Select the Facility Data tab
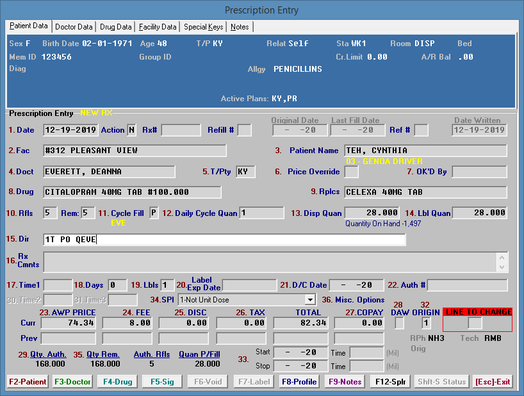Viewport: 524px width, 396px height. (x=158, y=27)
